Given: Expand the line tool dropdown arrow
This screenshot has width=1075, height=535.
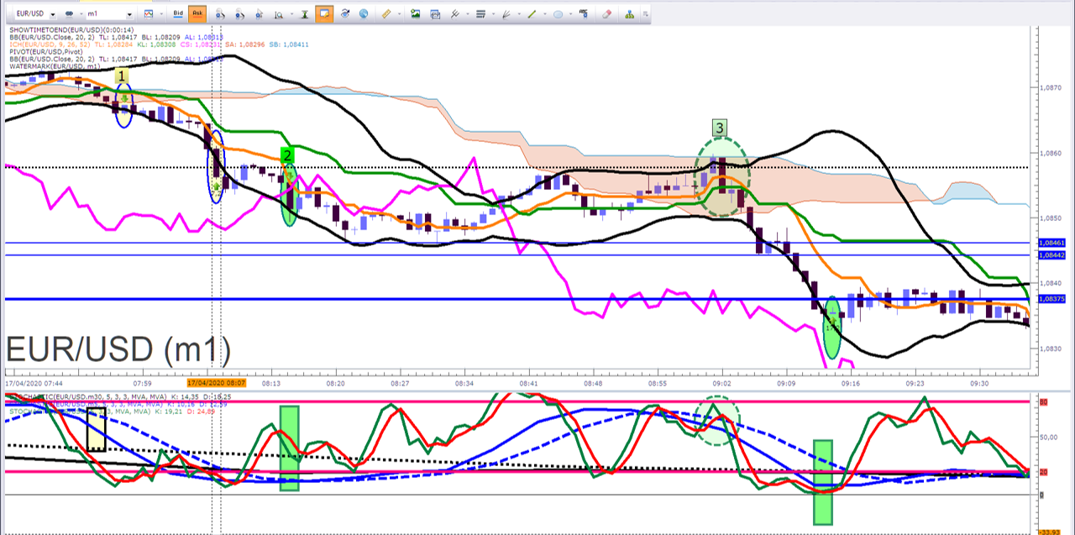Looking at the screenshot, I should point(545,14).
